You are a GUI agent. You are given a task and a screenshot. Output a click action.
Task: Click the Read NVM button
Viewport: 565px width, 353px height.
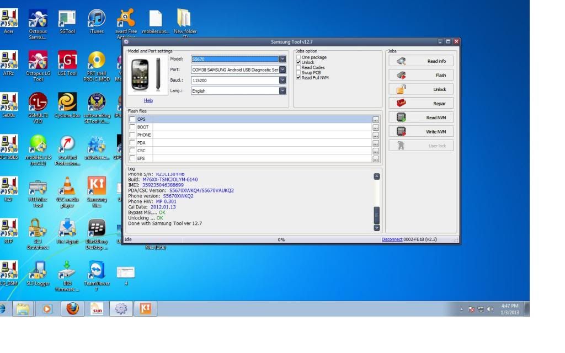coord(421,117)
